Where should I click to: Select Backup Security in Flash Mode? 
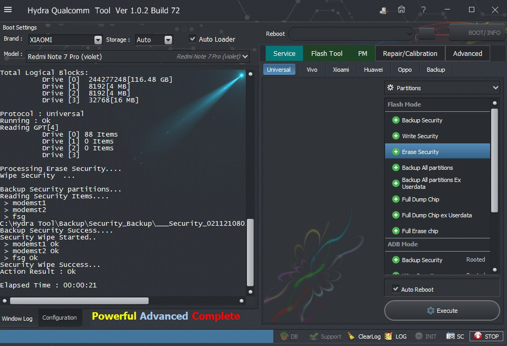[x=422, y=120]
